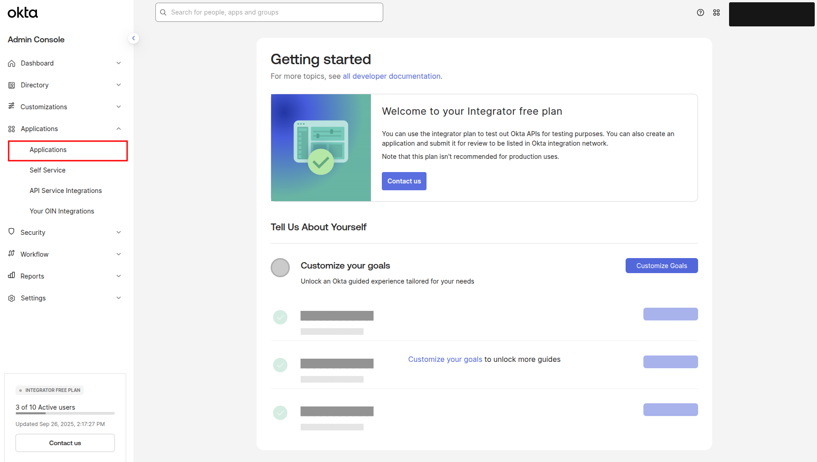817x462 pixels.
Task: Click the Customizations icon in sidebar
Action: point(12,106)
